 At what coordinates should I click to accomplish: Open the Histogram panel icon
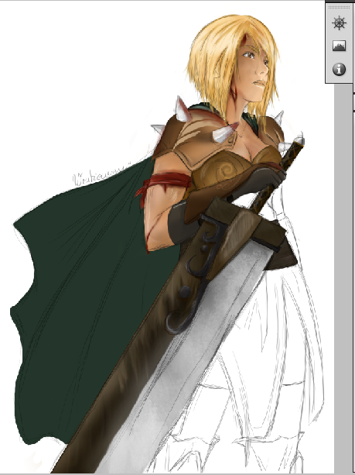339,46
